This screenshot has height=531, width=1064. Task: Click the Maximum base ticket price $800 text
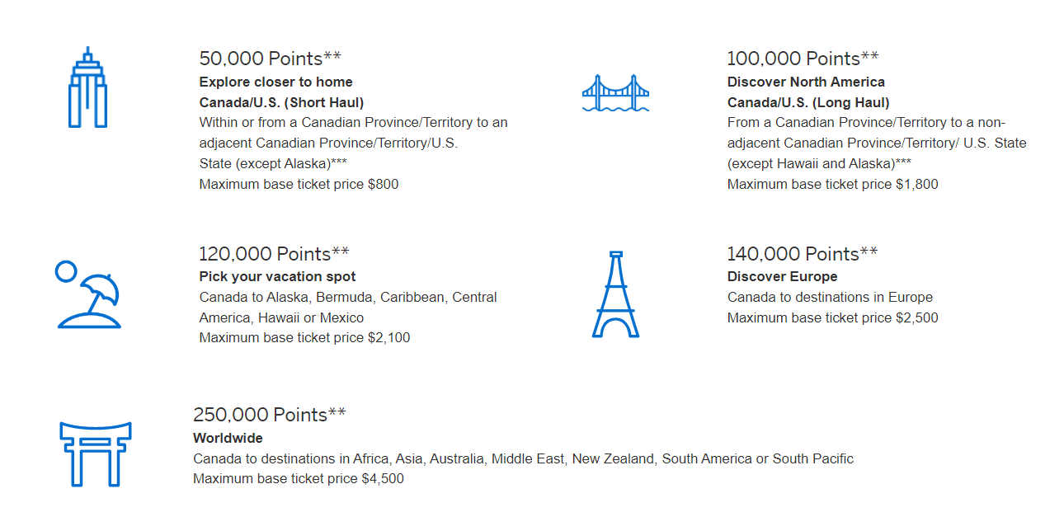299,184
